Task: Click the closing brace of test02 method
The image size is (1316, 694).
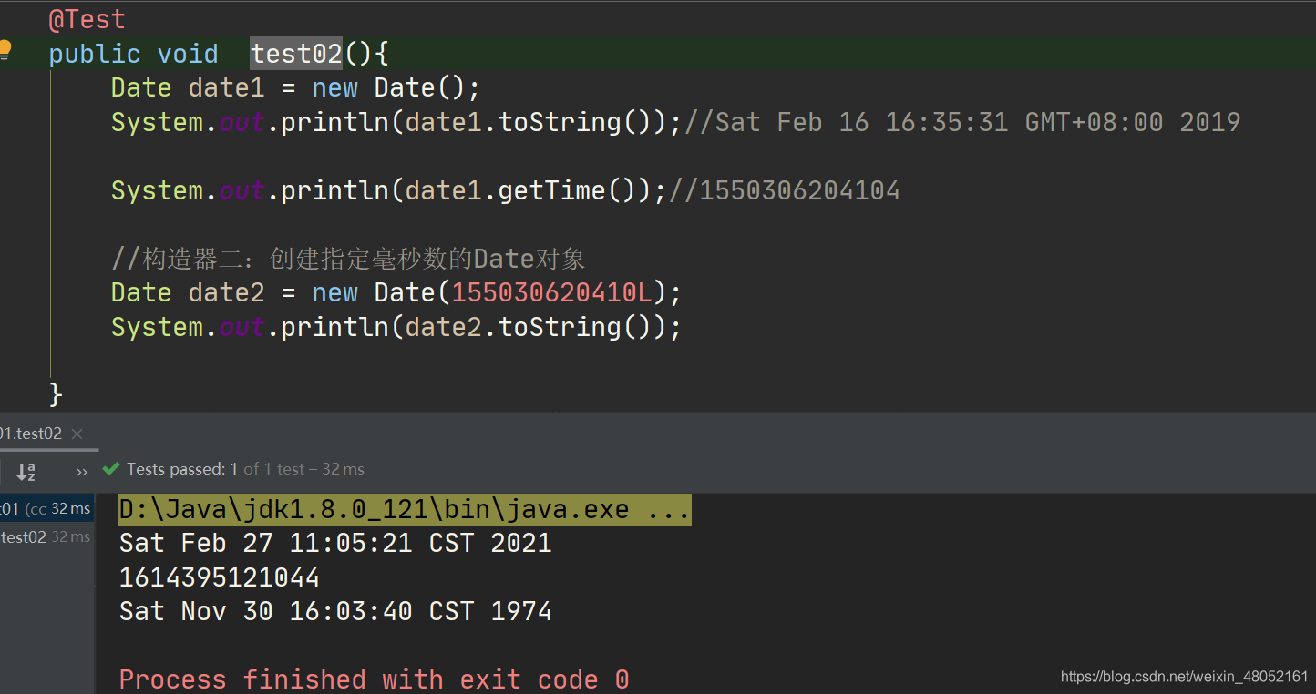Action: point(56,394)
